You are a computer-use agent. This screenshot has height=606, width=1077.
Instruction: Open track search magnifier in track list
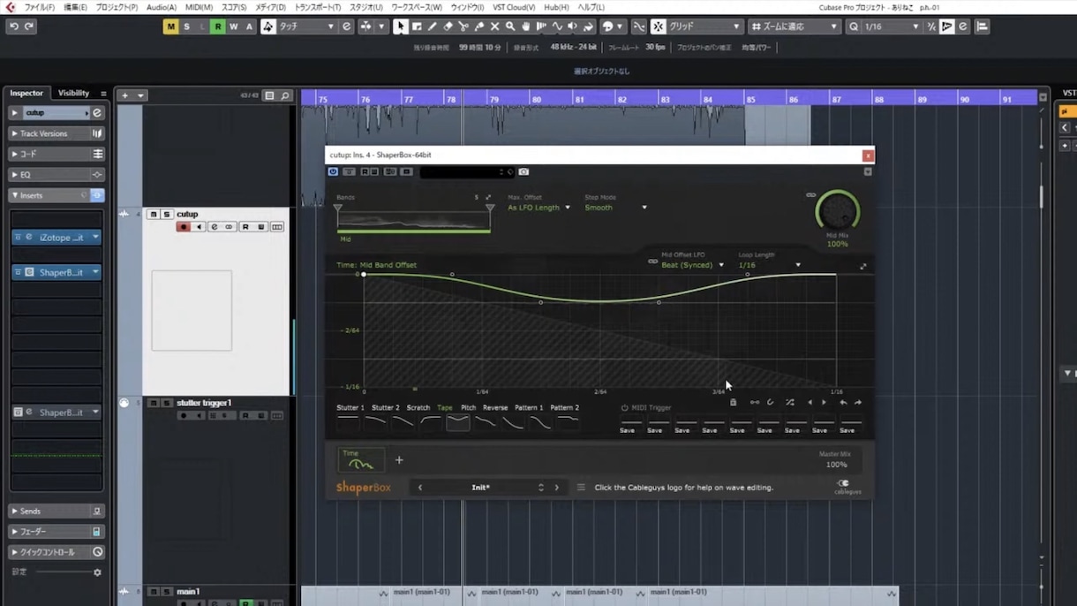pyautogui.click(x=285, y=95)
